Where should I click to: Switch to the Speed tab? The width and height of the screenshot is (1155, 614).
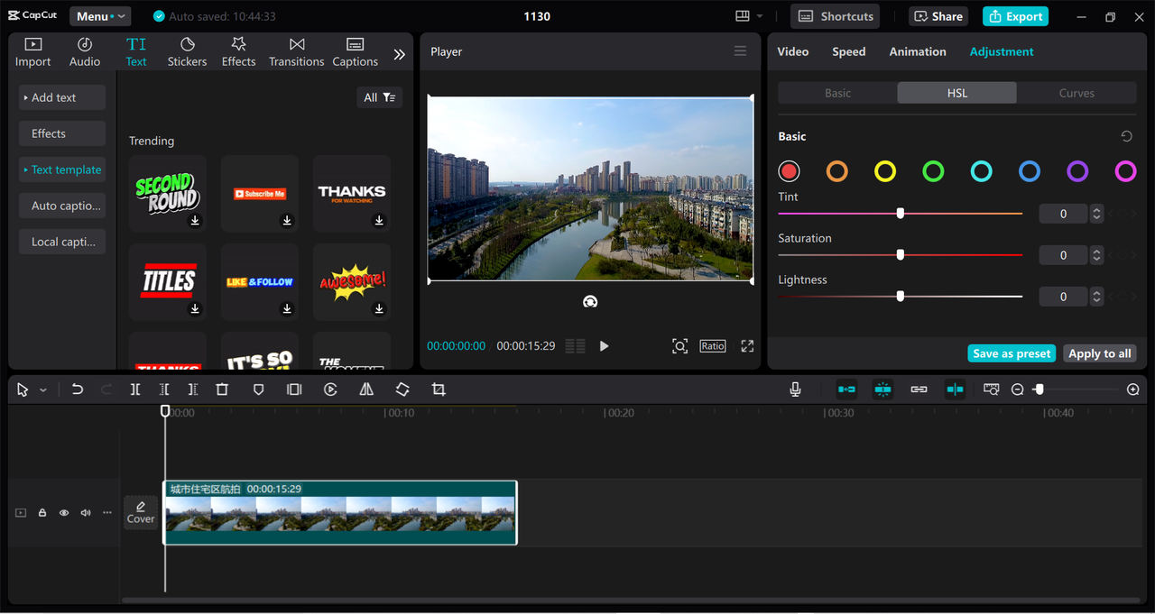(848, 51)
